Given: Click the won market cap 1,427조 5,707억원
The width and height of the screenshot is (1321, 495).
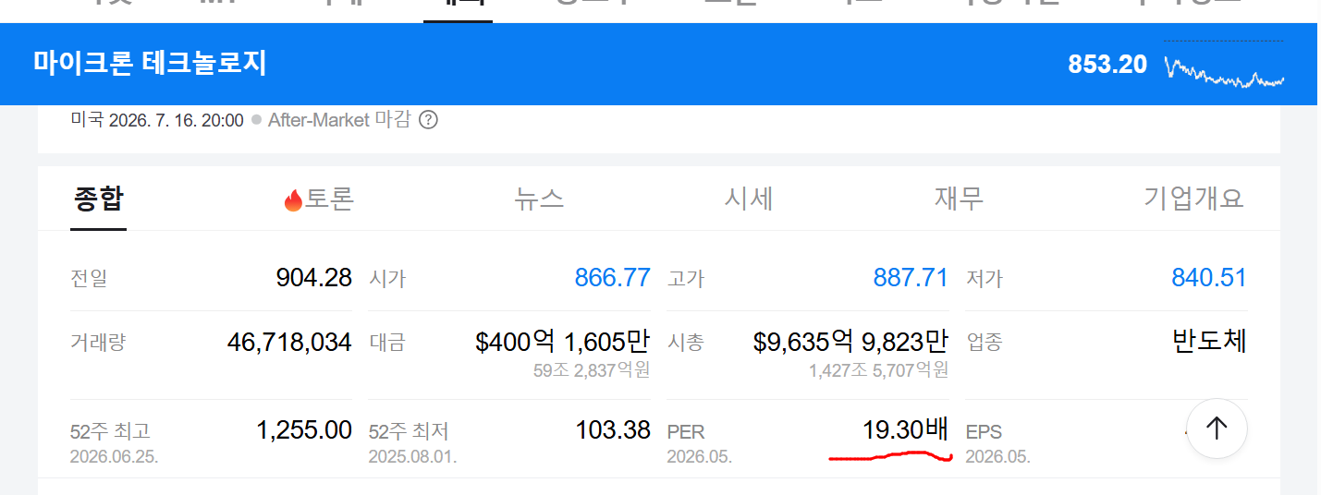Looking at the screenshot, I should pyautogui.click(x=878, y=371).
